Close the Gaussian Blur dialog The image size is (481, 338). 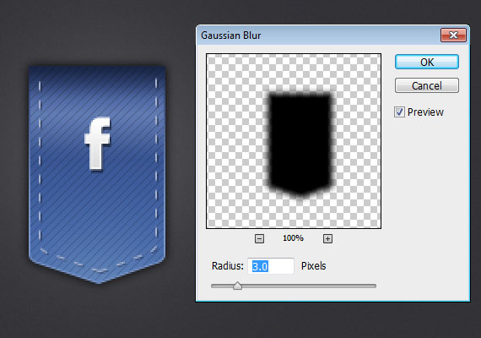pyautogui.click(x=453, y=35)
